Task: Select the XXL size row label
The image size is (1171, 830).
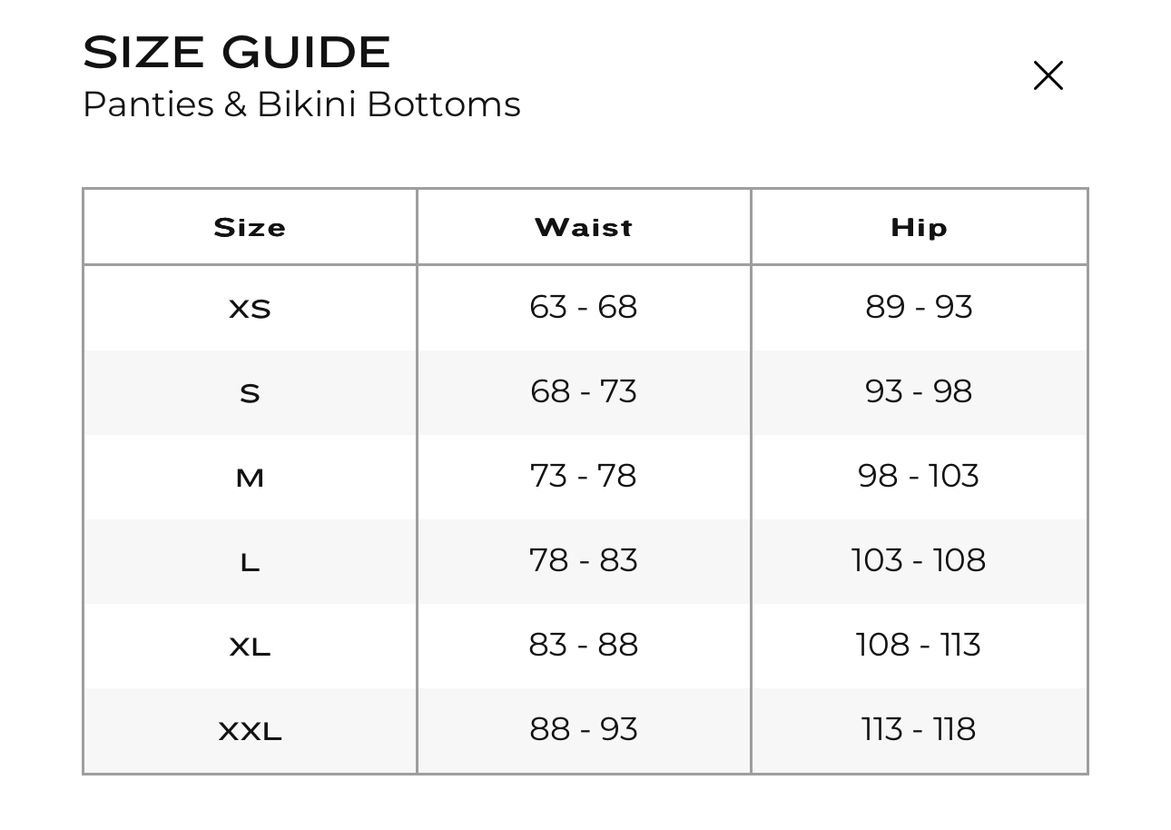Action: point(250,731)
